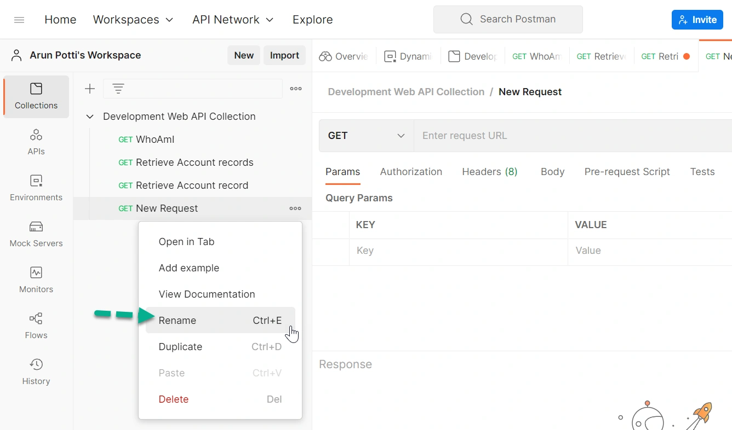Click the Invite button
The width and height of the screenshot is (732, 430).
[697, 20]
